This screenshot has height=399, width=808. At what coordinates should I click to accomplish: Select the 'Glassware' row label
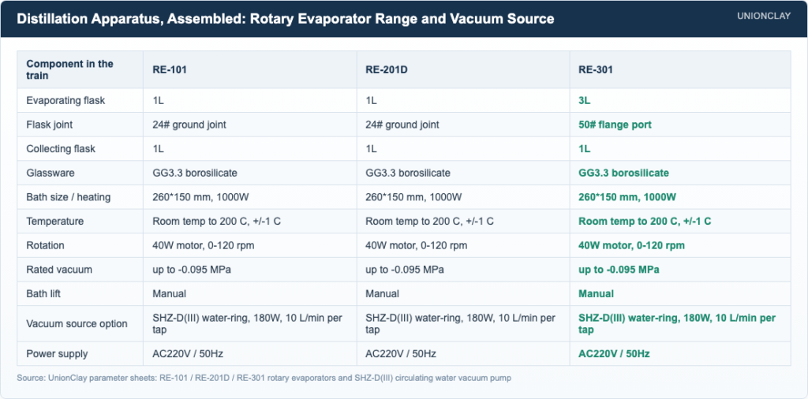tap(50, 173)
